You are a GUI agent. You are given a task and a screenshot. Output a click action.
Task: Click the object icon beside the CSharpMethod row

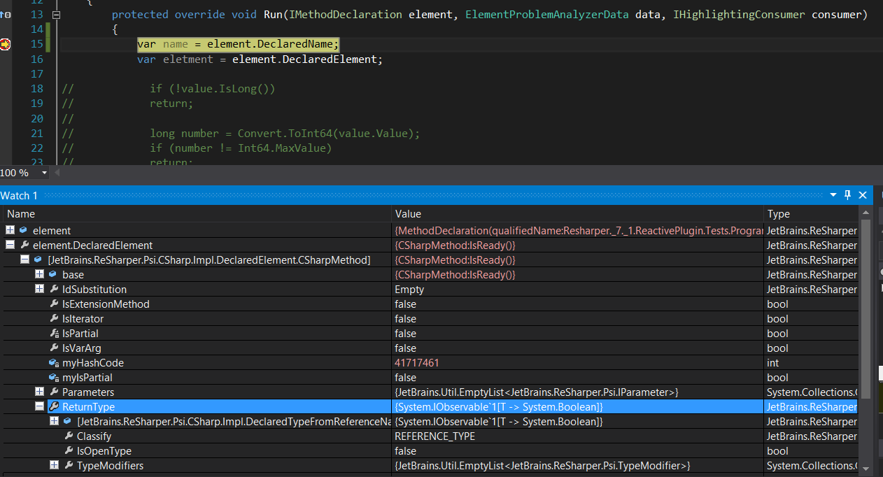(x=38, y=259)
